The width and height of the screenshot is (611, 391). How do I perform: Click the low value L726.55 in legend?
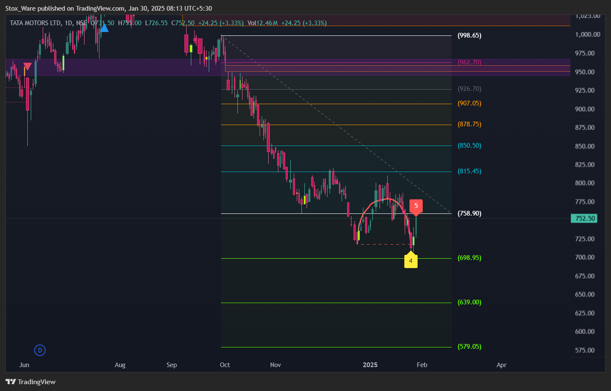[x=156, y=23]
